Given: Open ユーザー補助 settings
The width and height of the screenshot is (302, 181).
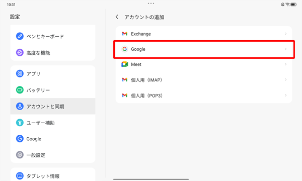Looking at the screenshot, I should pos(53,123).
